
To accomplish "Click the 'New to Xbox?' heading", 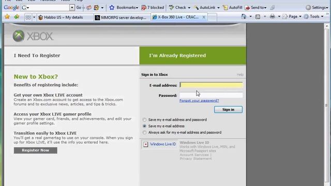I will tap(36, 76).
